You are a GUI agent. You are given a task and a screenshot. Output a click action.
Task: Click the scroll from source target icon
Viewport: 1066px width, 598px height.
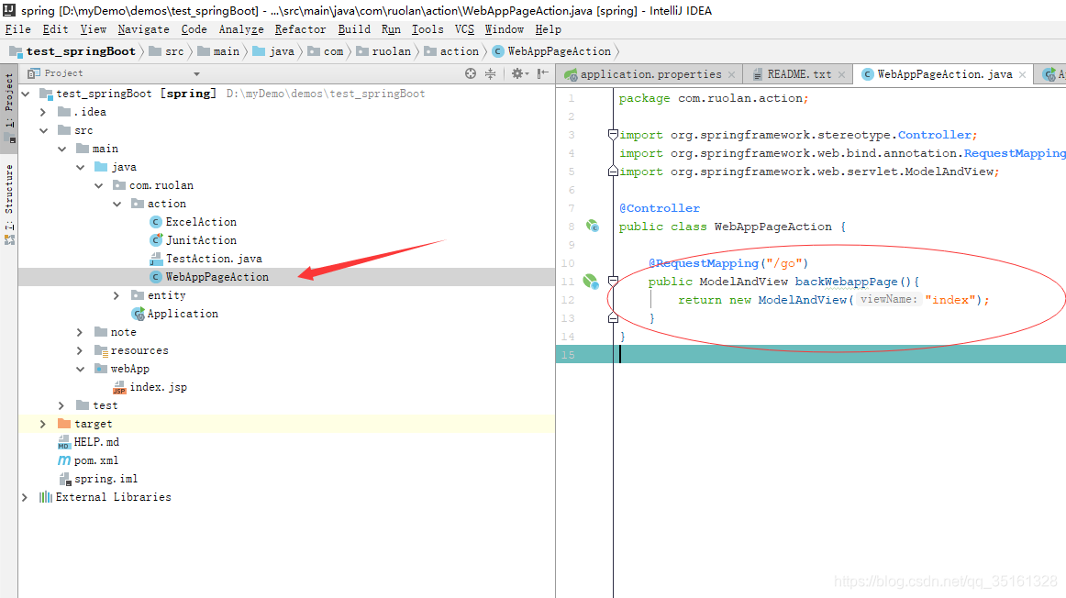point(471,73)
